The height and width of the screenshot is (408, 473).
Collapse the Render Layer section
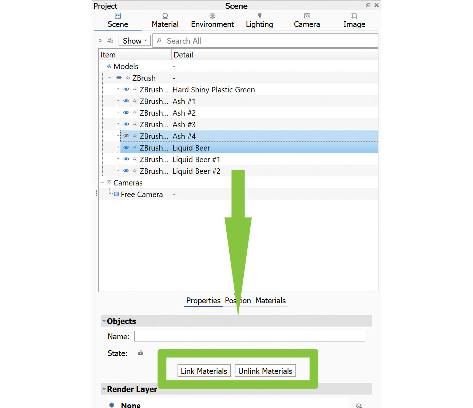tap(104, 389)
